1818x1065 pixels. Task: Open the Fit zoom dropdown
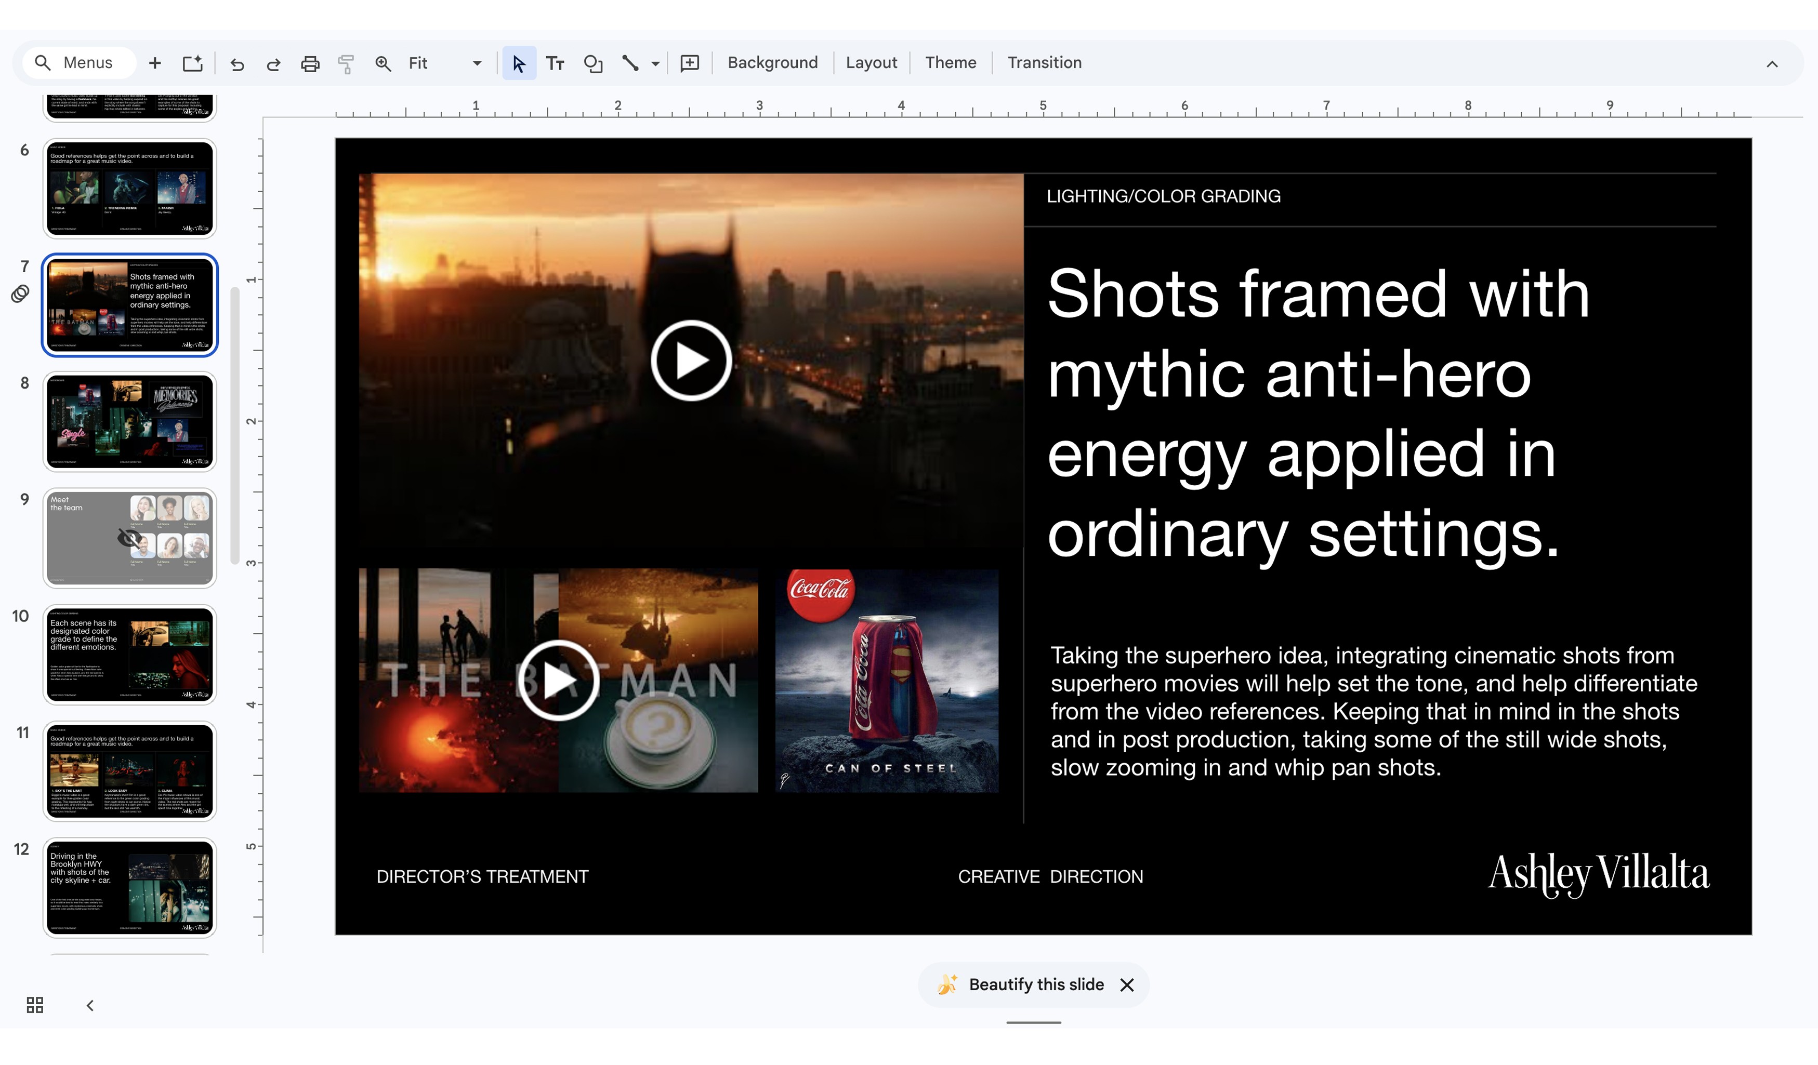[476, 63]
